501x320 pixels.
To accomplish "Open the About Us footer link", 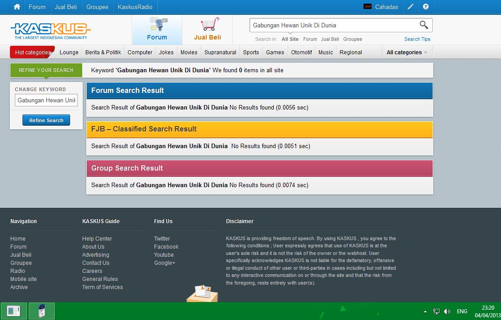I will [x=93, y=247].
